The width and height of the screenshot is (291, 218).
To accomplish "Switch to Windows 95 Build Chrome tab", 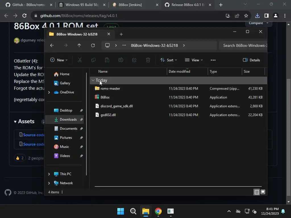I will pyautogui.click(x=82, y=5).
